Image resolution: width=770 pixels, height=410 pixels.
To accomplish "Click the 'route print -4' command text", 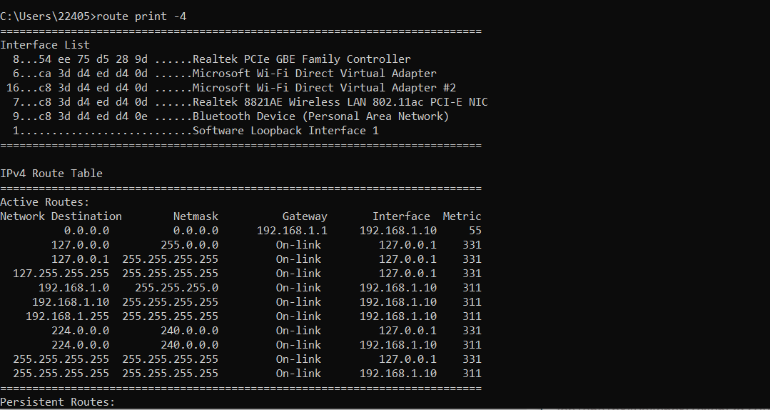I will 141,16.
